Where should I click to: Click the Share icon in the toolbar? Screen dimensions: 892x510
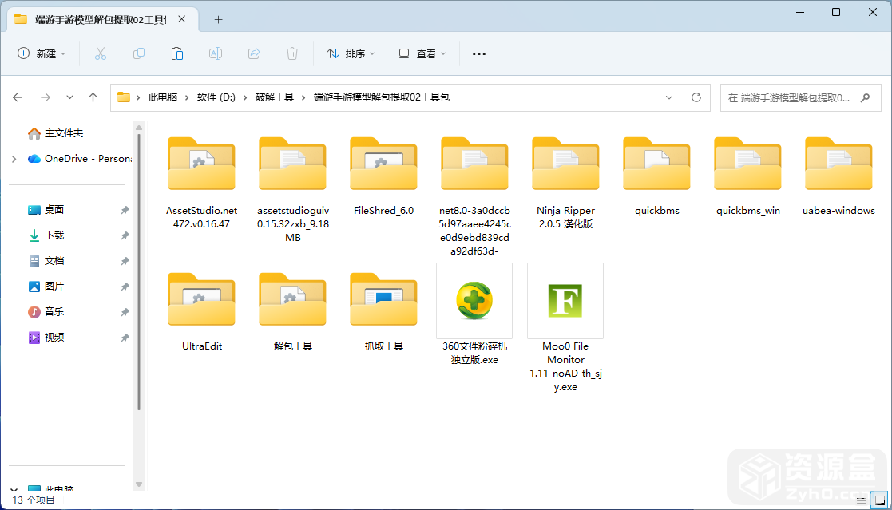253,53
